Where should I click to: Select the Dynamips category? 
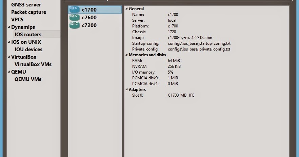pyautogui.click(x=23, y=27)
